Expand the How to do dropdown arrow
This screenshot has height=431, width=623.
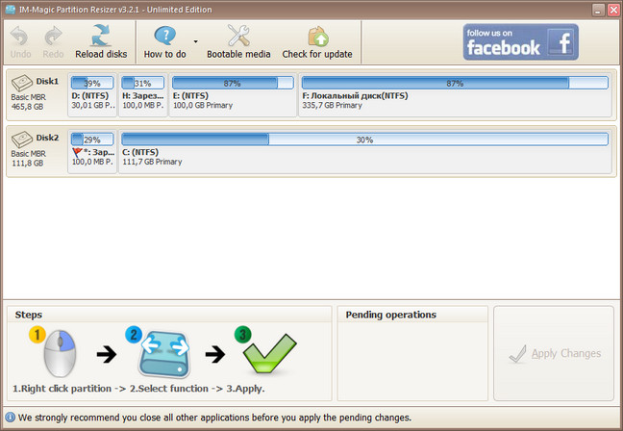point(196,42)
